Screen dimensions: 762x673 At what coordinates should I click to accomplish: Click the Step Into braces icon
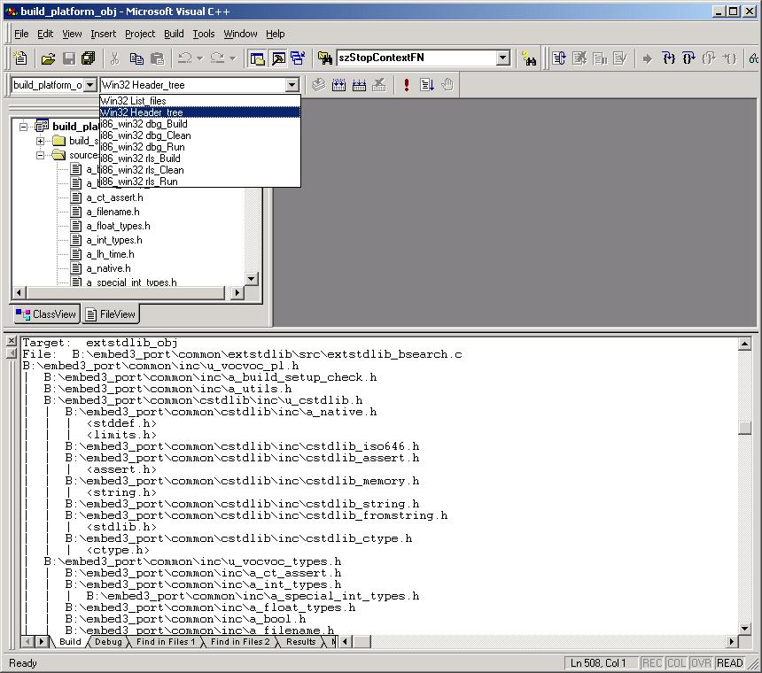(x=669, y=58)
